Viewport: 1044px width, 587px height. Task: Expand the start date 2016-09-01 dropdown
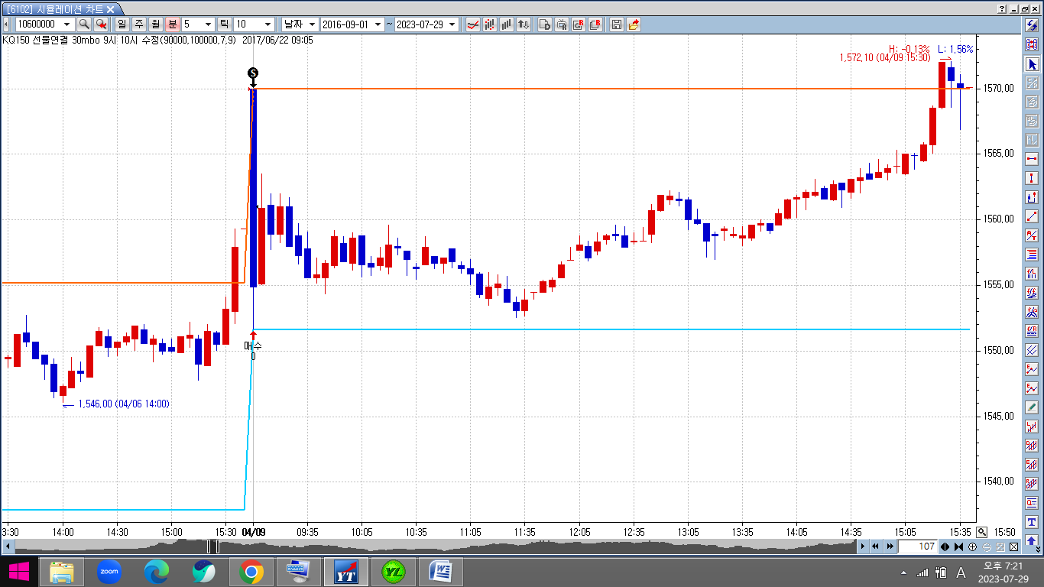(378, 24)
